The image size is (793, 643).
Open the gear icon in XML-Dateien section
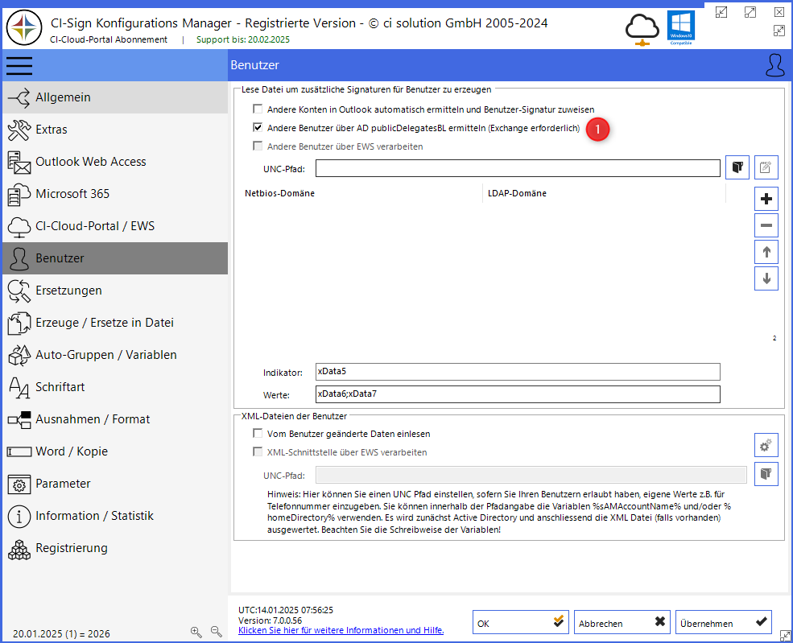pos(766,444)
